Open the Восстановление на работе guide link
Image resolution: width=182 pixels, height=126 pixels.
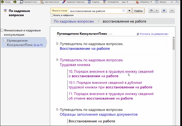tap(85, 48)
